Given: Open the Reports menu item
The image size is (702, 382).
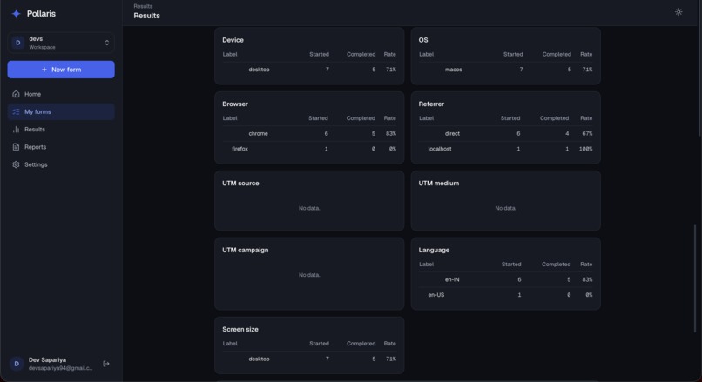Looking at the screenshot, I should 61,147.
